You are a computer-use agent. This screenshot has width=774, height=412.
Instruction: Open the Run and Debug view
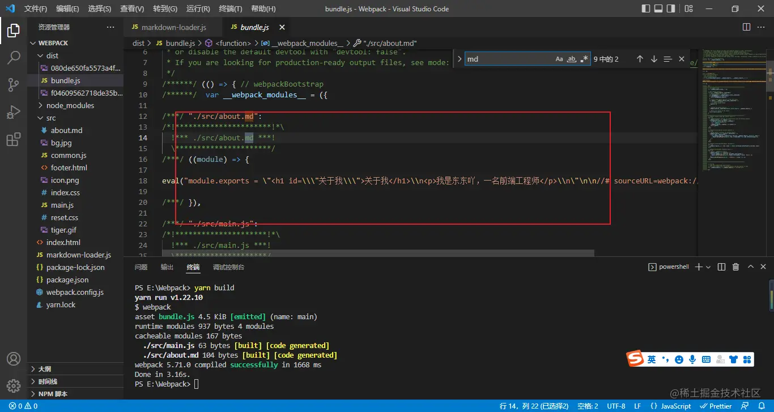[x=14, y=112]
